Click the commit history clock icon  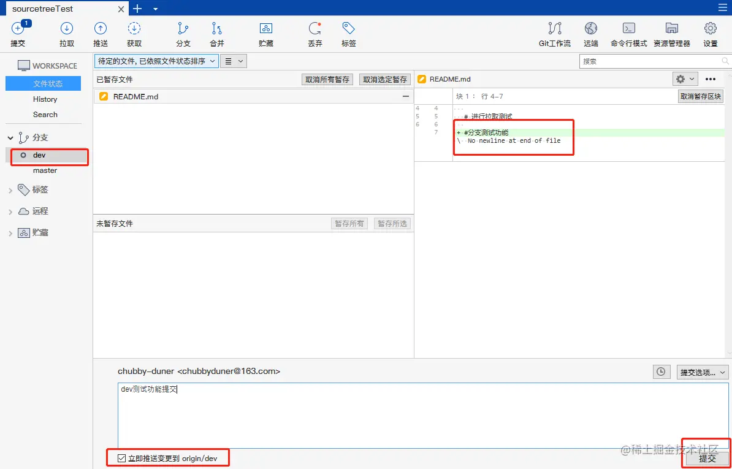coord(660,372)
